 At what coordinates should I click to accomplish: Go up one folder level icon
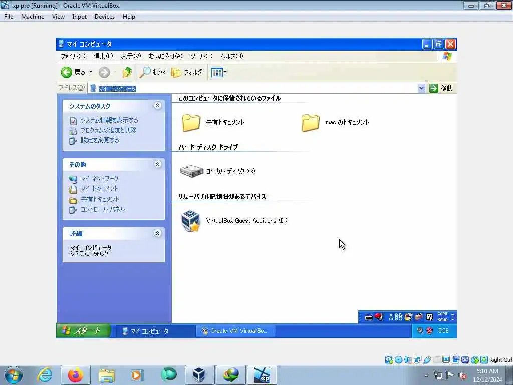[x=127, y=72]
